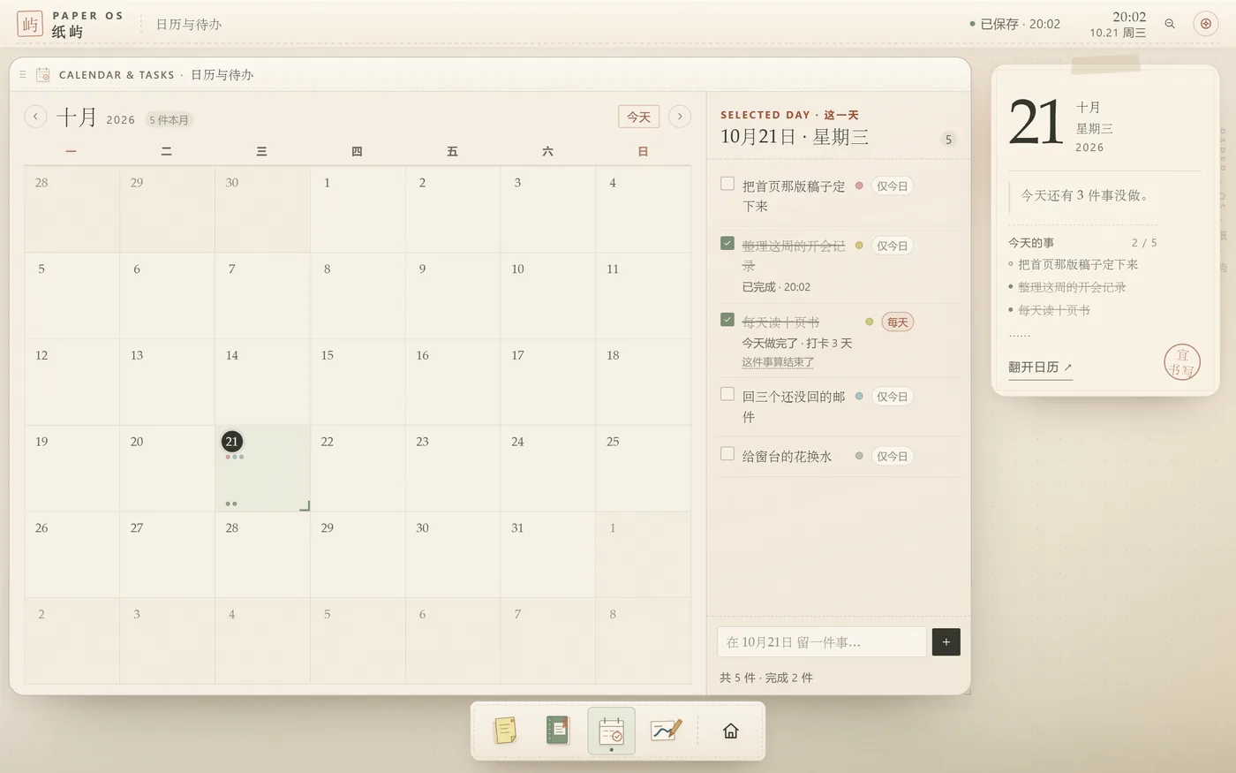Click the calendar icon in window title bar

[42, 75]
